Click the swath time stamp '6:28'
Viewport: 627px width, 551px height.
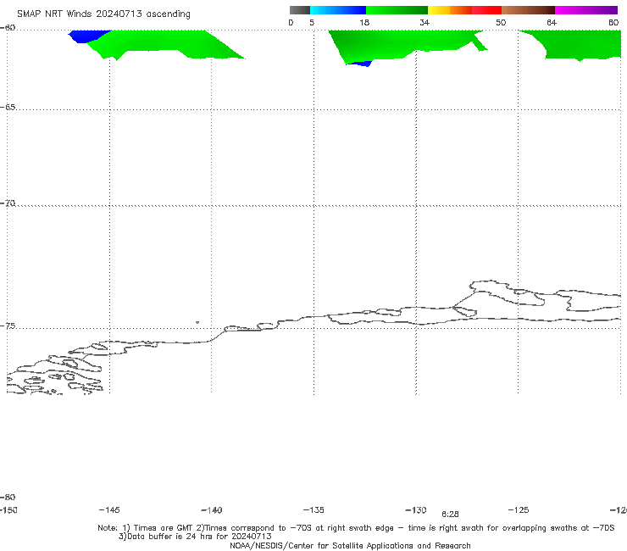450,515
